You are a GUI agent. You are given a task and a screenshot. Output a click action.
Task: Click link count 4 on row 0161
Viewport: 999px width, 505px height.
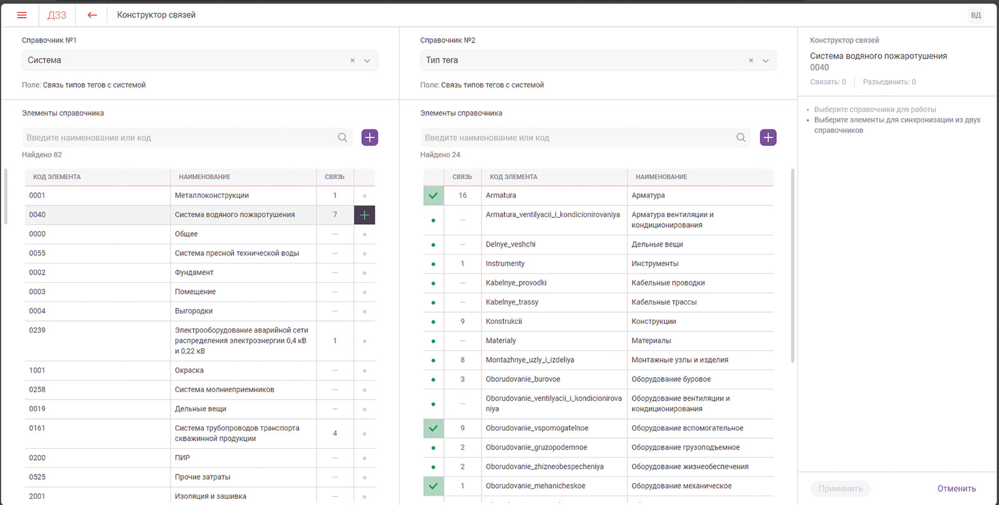[x=335, y=433]
